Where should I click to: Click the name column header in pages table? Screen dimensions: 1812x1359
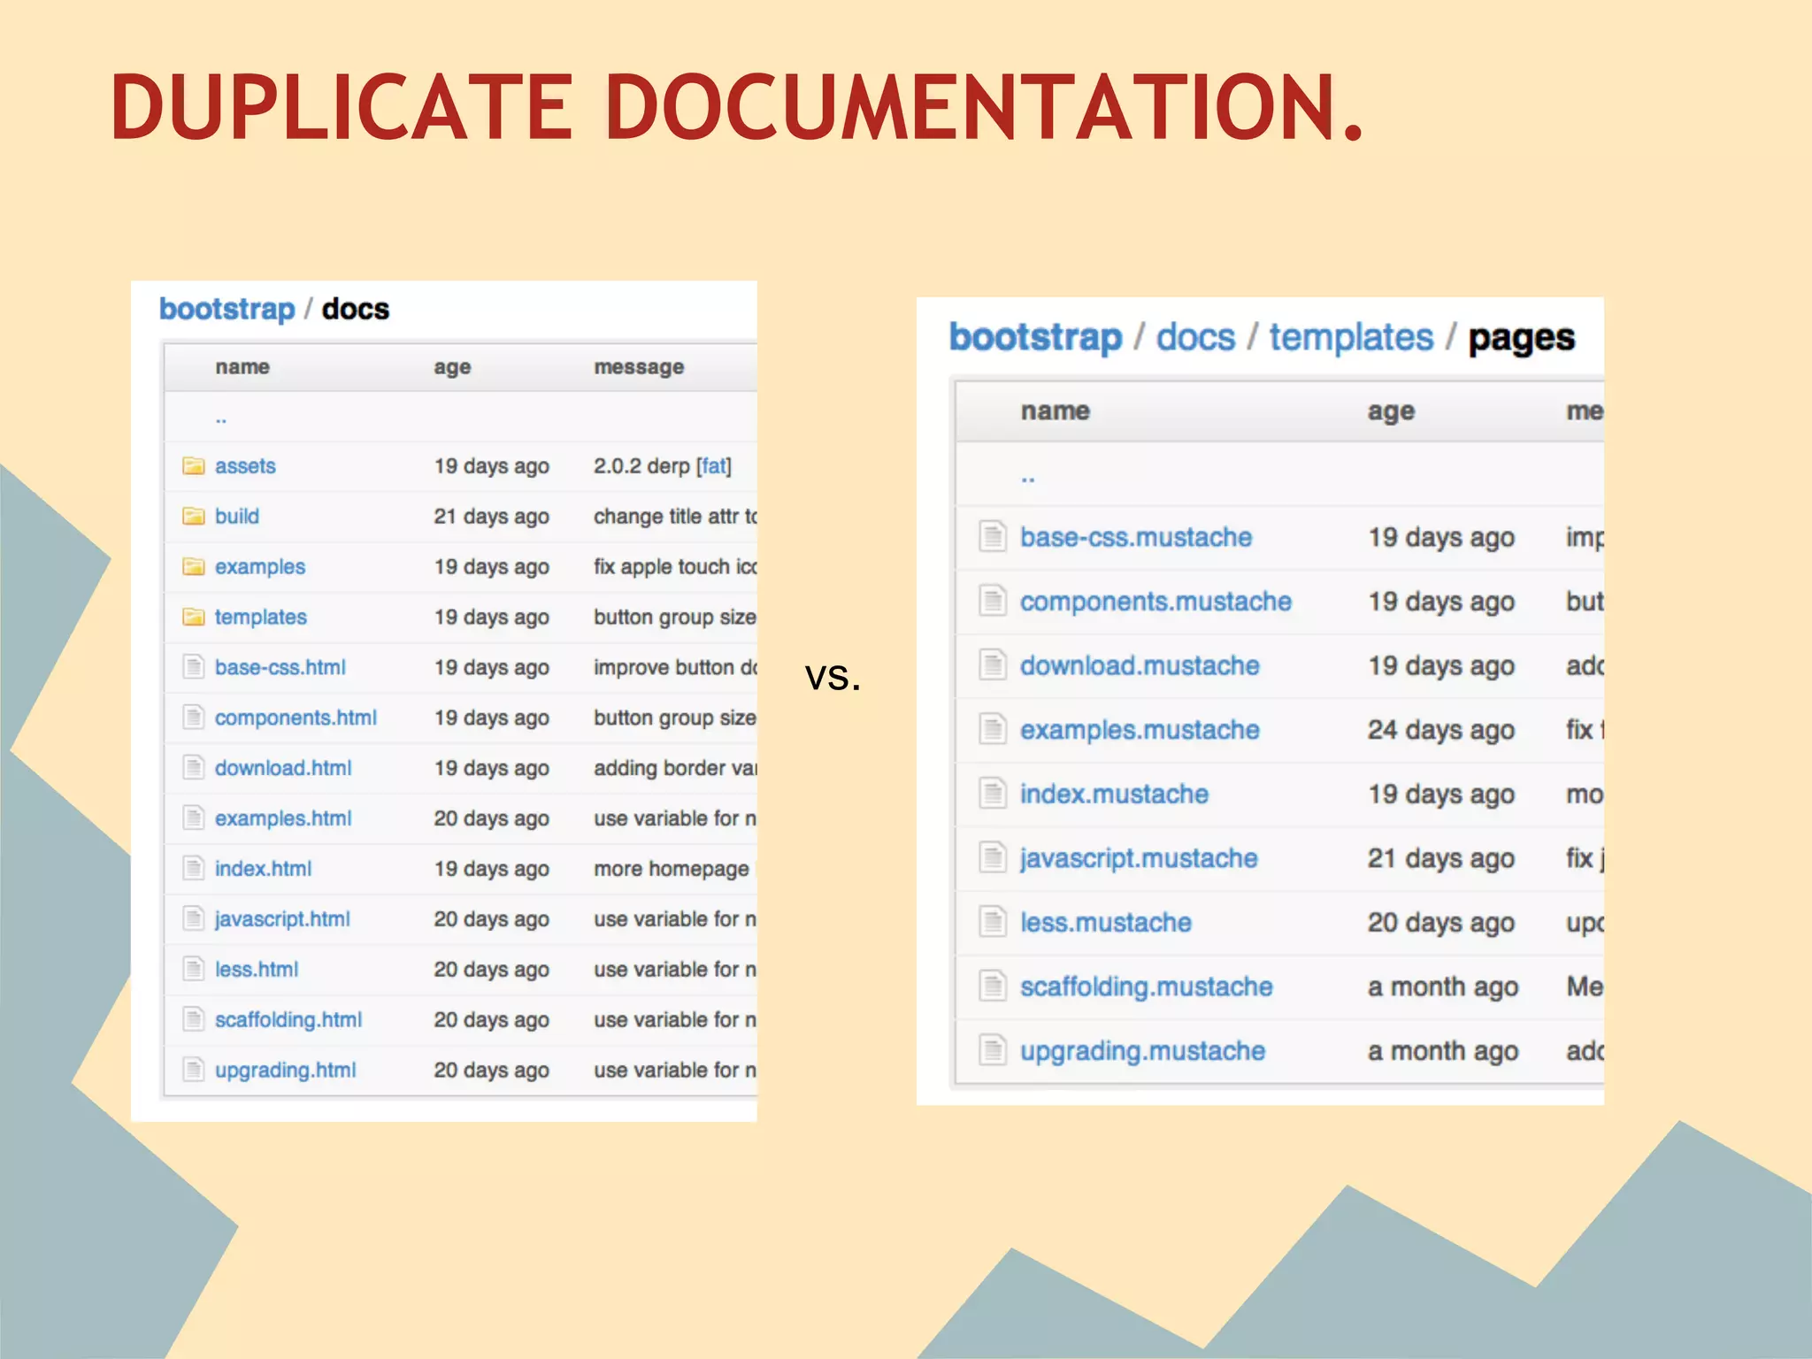tap(1055, 411)
